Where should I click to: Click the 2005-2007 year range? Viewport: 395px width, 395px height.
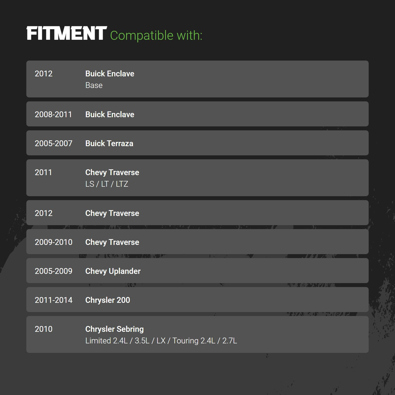(53, 144)
